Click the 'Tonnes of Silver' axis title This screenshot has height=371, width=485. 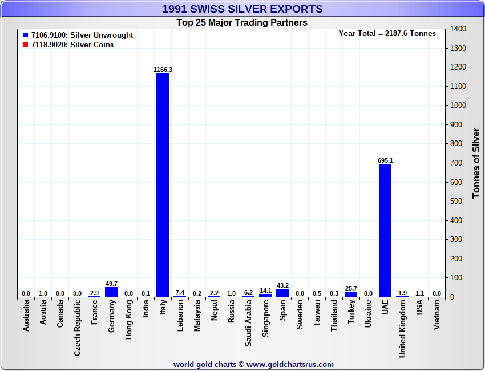point(476,163)
